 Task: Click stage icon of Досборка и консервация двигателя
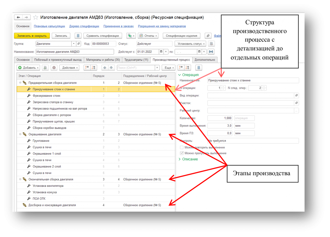click(24, 205)
